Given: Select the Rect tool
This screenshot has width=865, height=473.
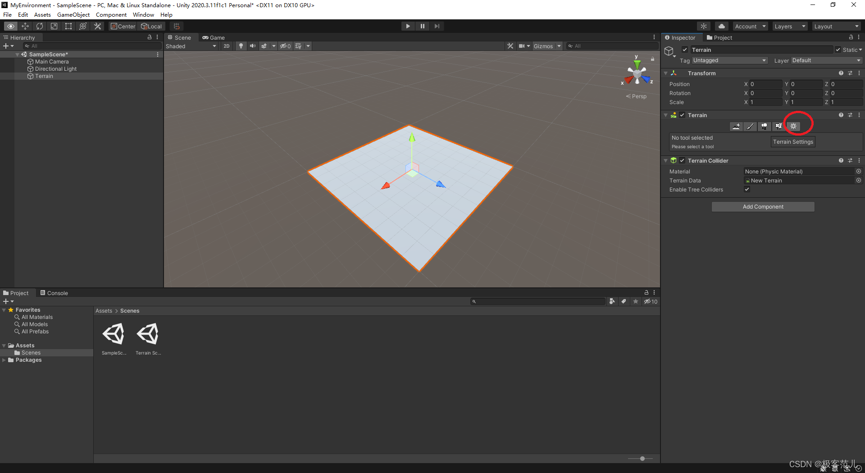Looking at the screenshot, I should tap(68, 26).
